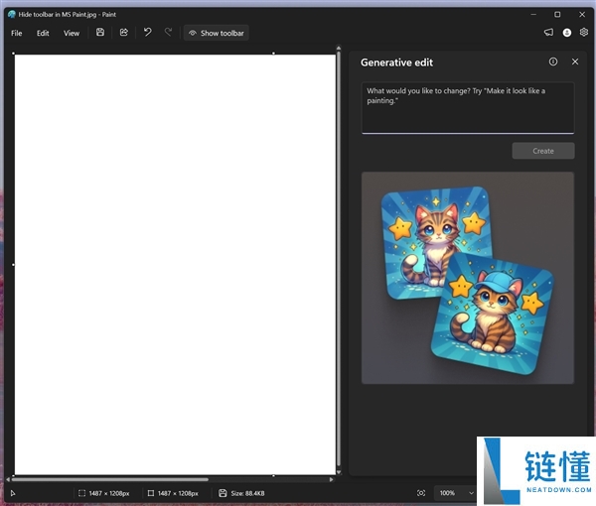The height and width of the screenshot is (506, 596).
Task: Open the File menu
Action: (x=16, y=33)
